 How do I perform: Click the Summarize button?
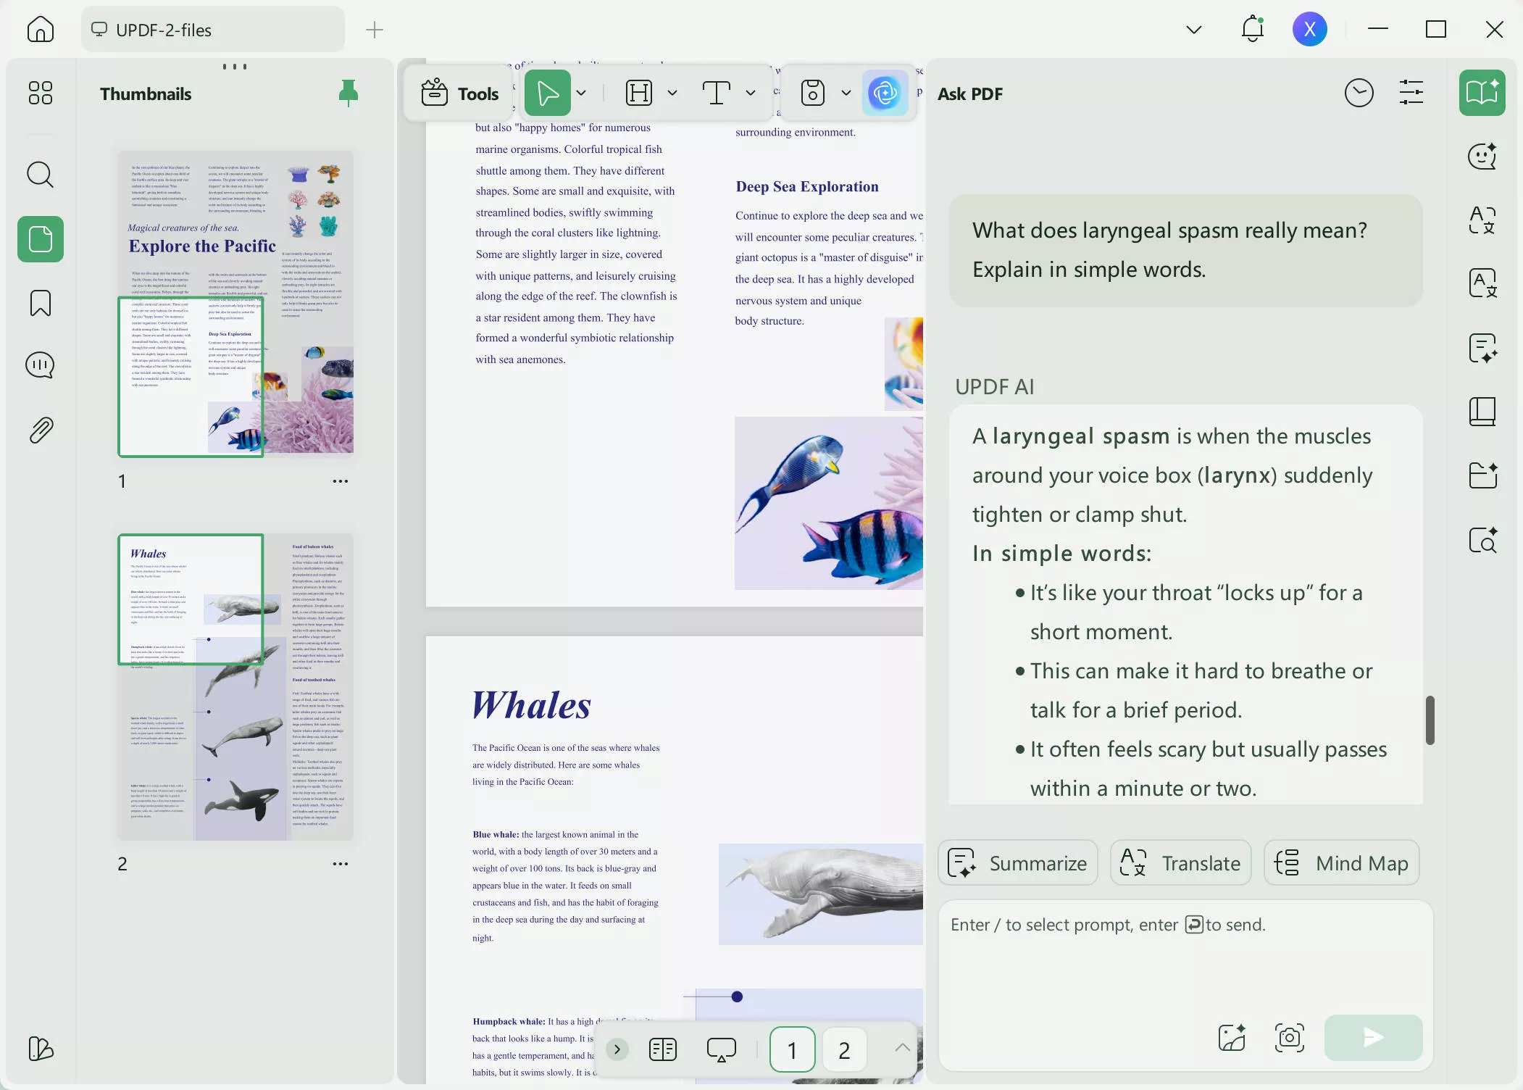click(x=1017, y=863)
